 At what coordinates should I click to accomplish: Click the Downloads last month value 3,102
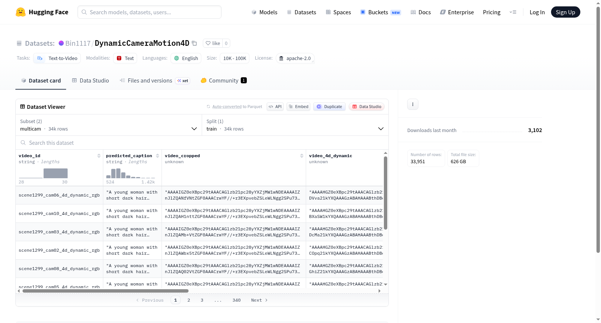tap(535, 130)
